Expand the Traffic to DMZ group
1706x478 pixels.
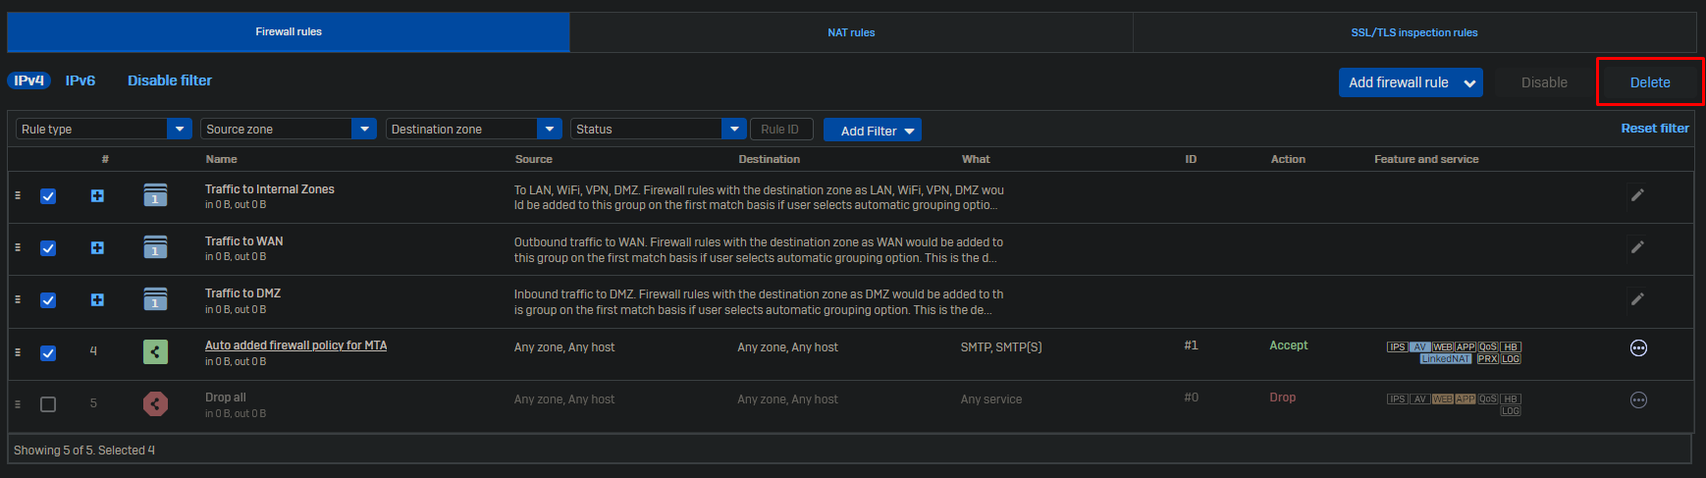tap(97, 300)
